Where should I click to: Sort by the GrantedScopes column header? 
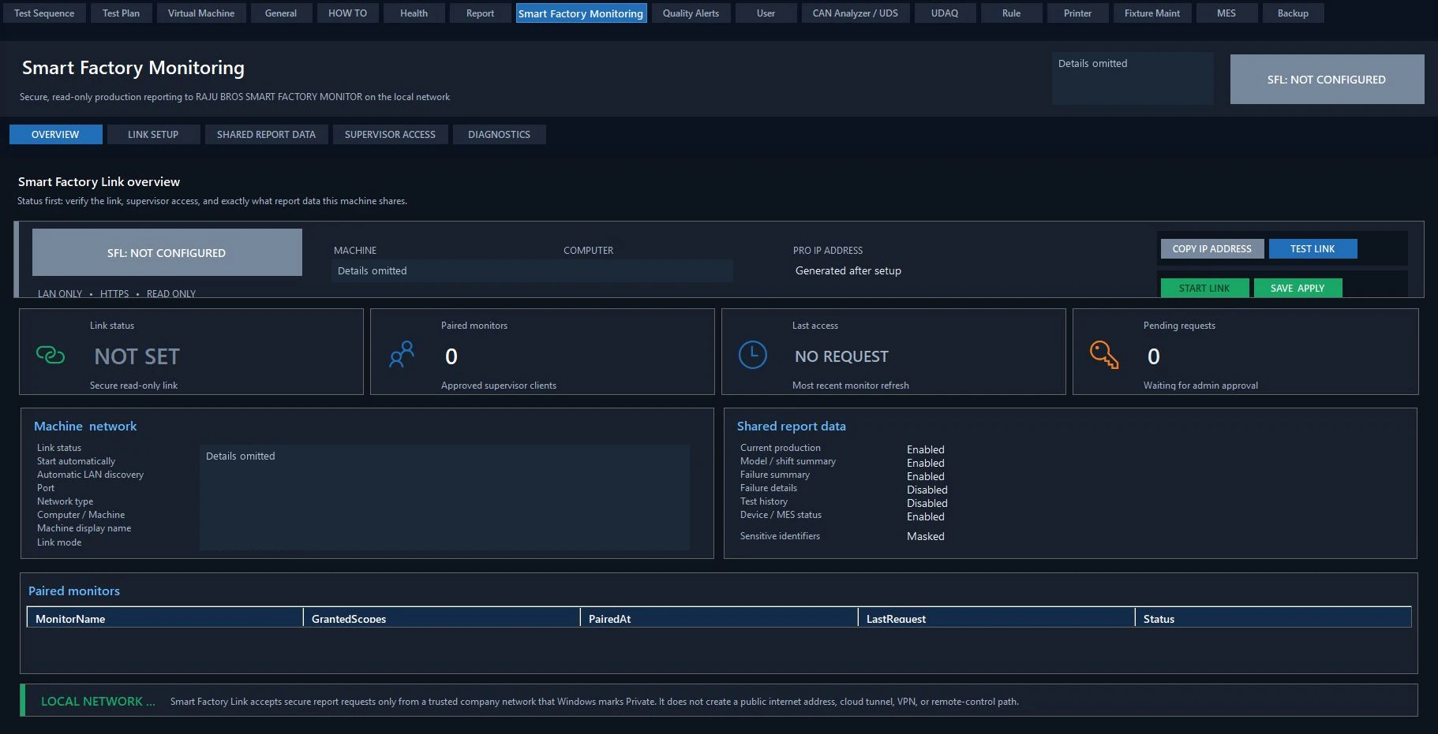pyautogui.click(x=442, y=618)
